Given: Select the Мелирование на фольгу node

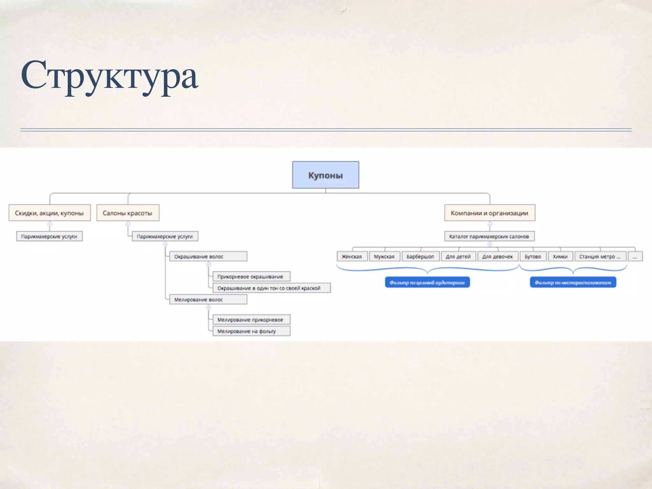Looking at the screenshot, I should click(x=252, y=331).
